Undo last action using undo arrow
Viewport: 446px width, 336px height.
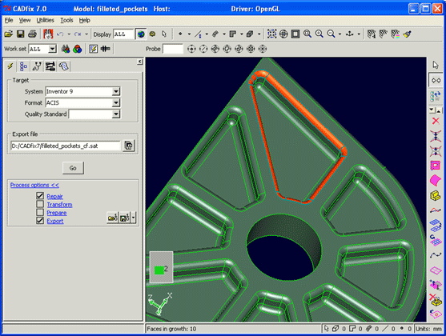60,34
